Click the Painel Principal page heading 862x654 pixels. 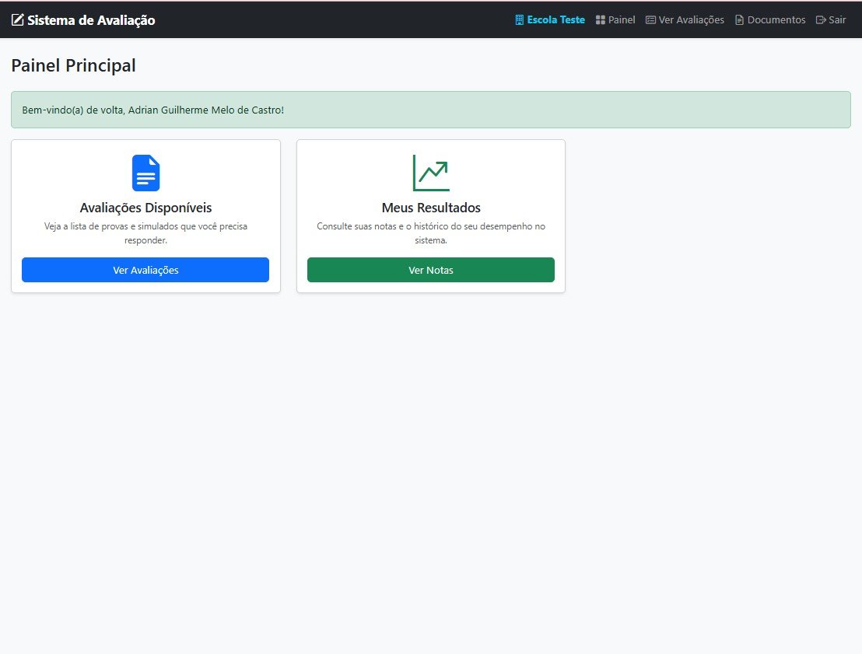point(73,66)
